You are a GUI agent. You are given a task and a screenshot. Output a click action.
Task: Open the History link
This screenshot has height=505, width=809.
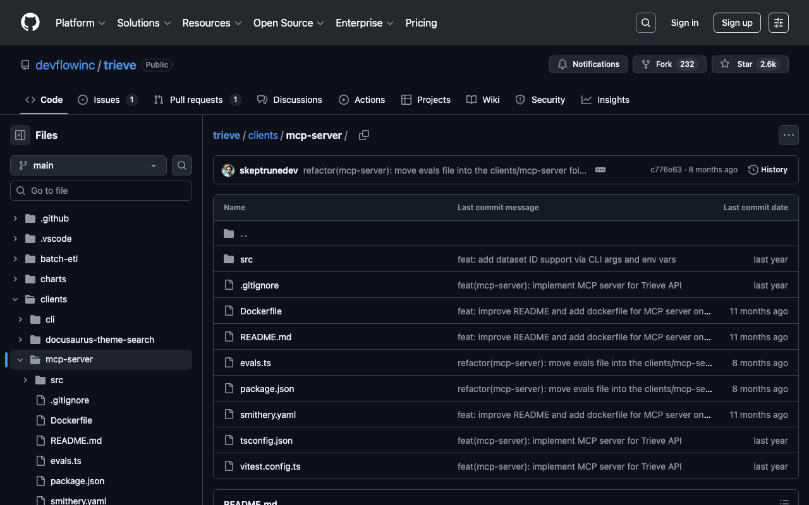pyautogui.click(x=768, y=170)
